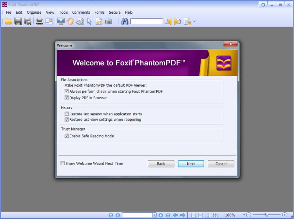Click the Back button

161,164
